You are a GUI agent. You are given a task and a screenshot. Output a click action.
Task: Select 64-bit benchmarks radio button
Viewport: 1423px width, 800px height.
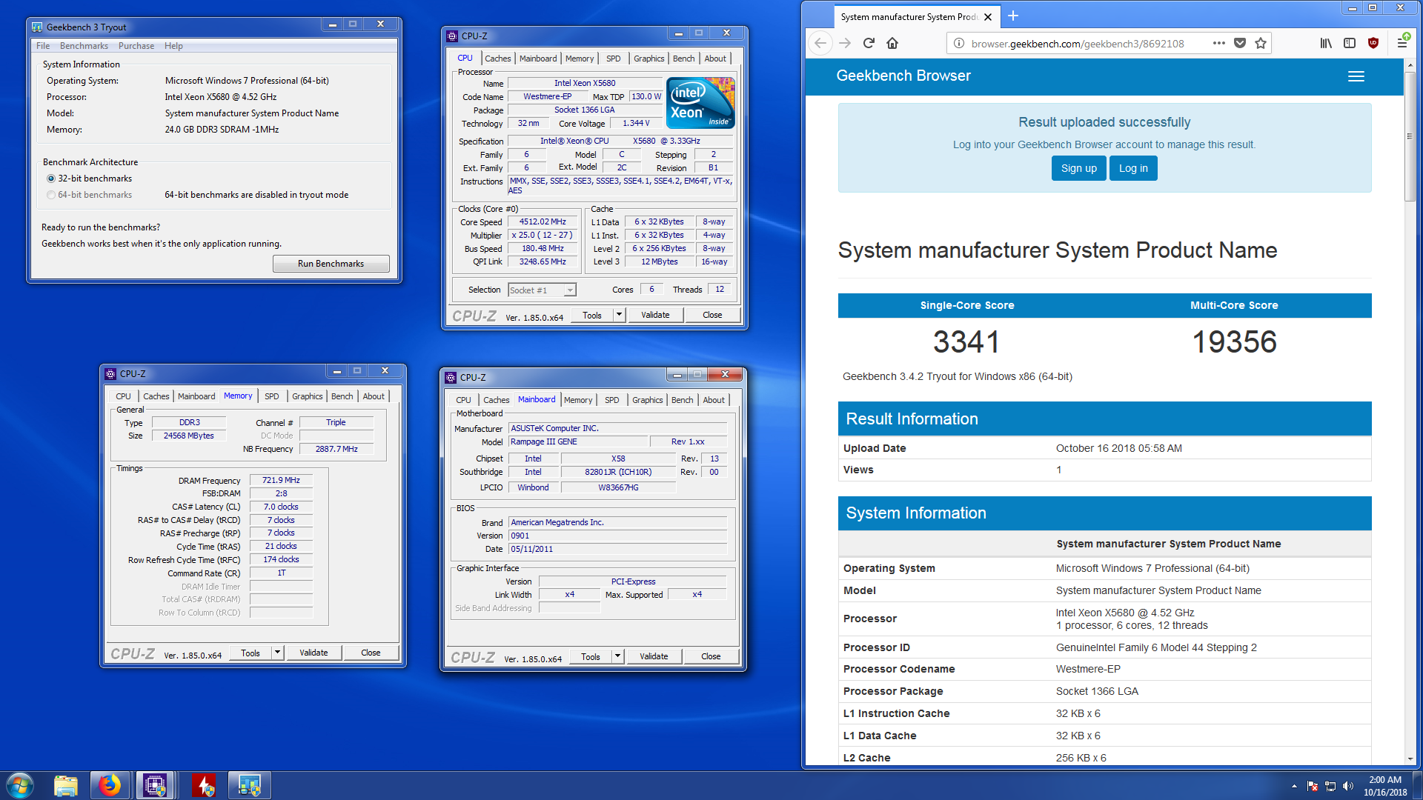(51, 195)
